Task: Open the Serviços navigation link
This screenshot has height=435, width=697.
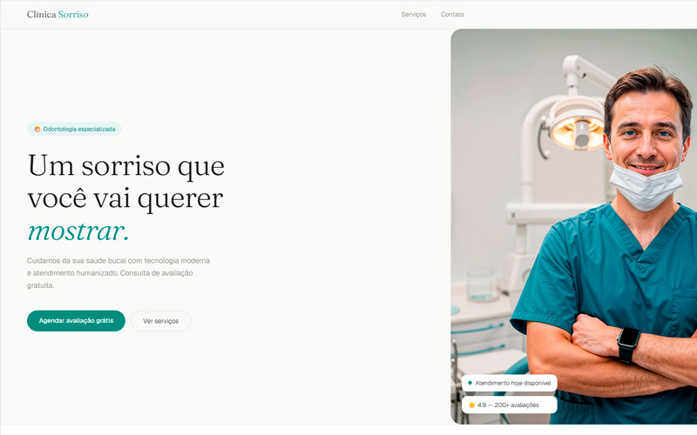Action: (413, 14)
